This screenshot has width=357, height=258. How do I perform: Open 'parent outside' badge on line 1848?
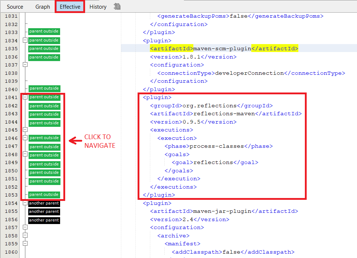pyautogui.click(x=44, y=155)
